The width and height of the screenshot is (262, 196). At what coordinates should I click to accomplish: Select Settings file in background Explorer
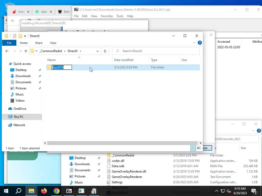point(117,182)
